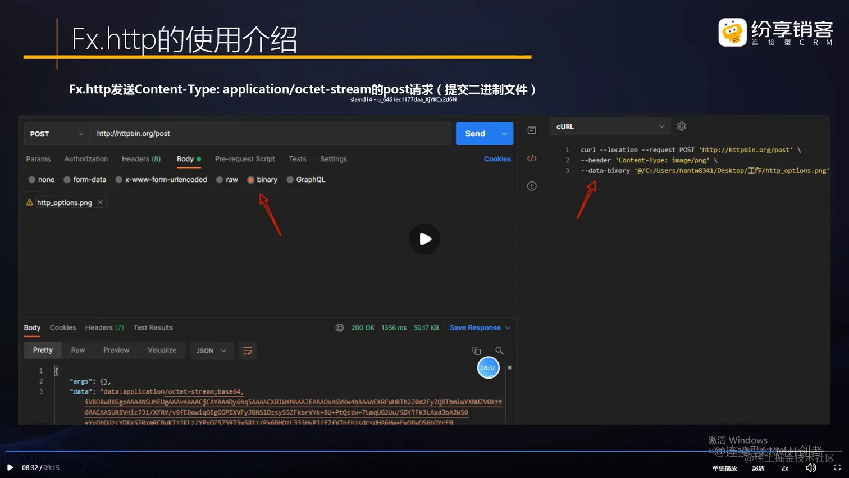
Task: Select the Raw response view
Action: click(78, 350)
